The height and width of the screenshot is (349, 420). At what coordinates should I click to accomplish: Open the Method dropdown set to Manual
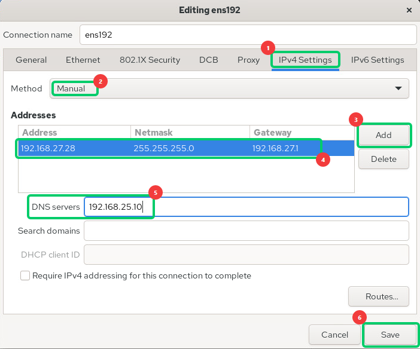point(229,88)
